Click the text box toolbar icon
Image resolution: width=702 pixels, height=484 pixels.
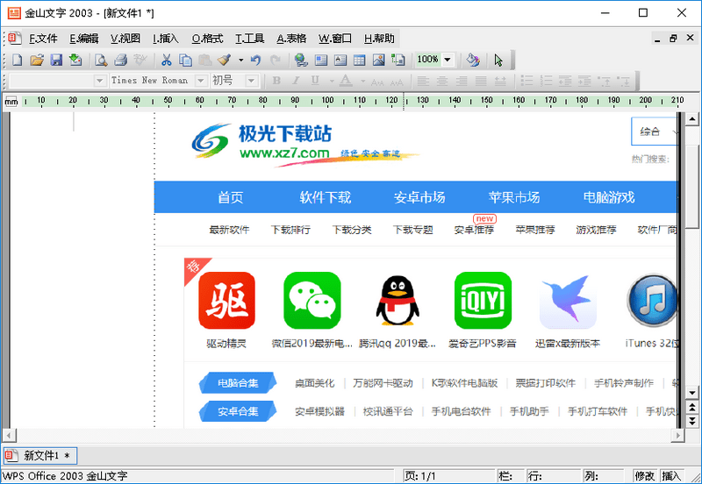click(x=340, y=60)
